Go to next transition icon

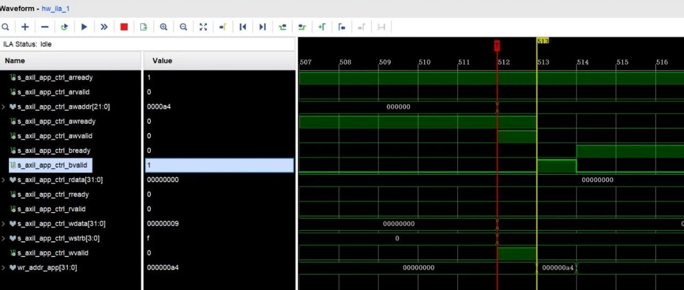tap(302, 27)
